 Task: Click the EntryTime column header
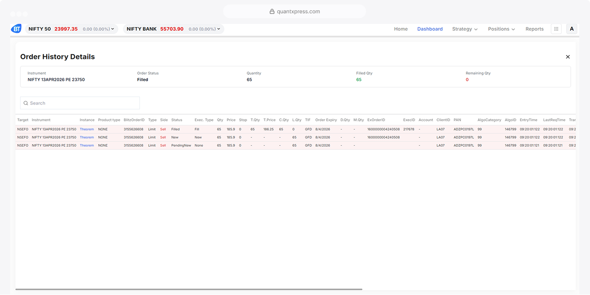[529, 120]
